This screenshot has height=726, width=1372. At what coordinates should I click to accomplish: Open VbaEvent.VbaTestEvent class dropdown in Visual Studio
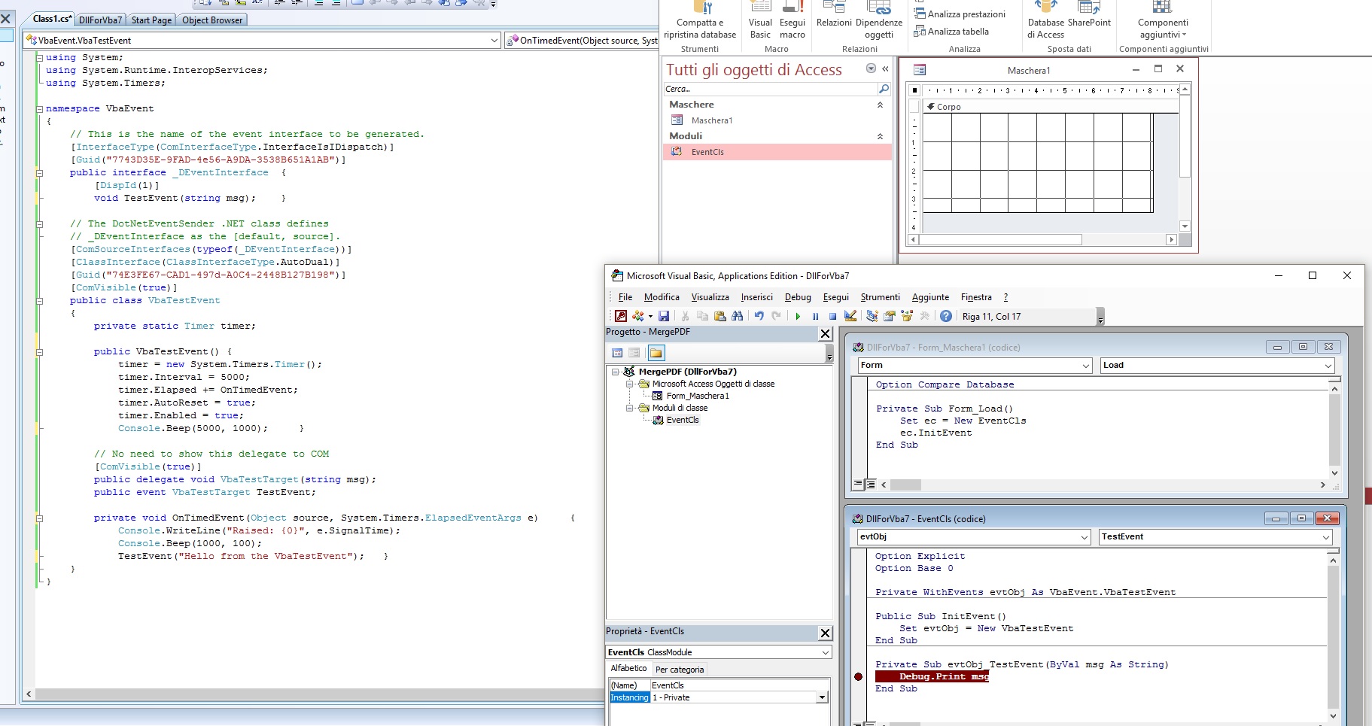click(x=494, y=41)
